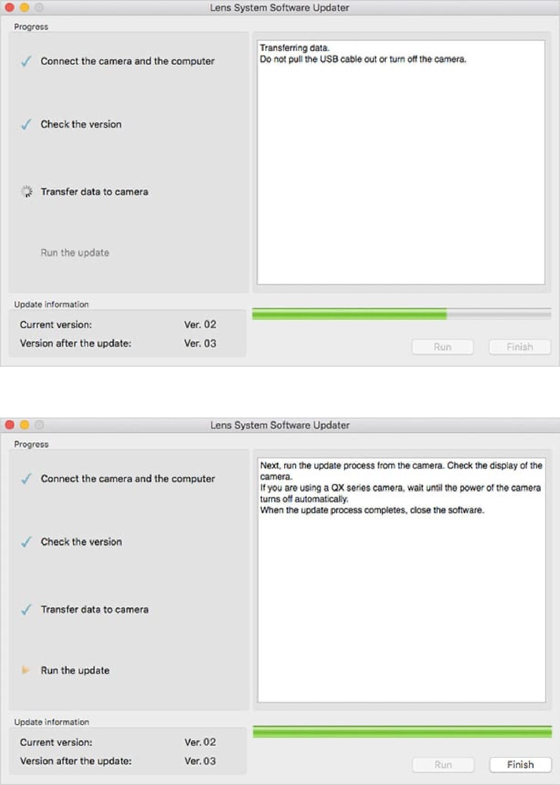Click the red close button of upper window

tap(10, 7)
